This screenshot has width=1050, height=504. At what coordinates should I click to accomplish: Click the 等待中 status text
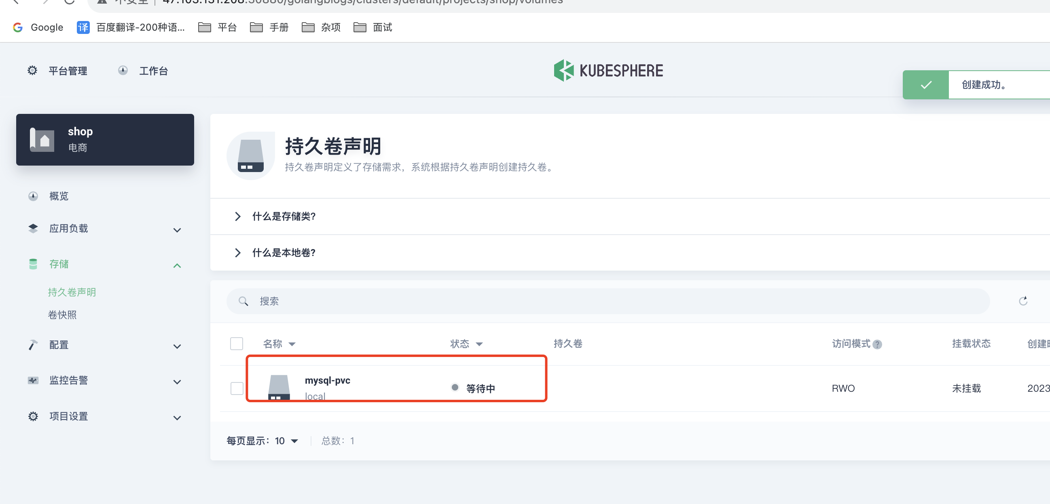pyautogui.click(x=481, y=388)
